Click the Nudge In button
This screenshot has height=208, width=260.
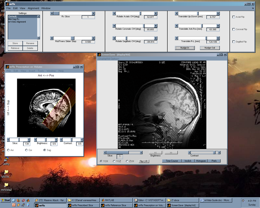point(184,48)
